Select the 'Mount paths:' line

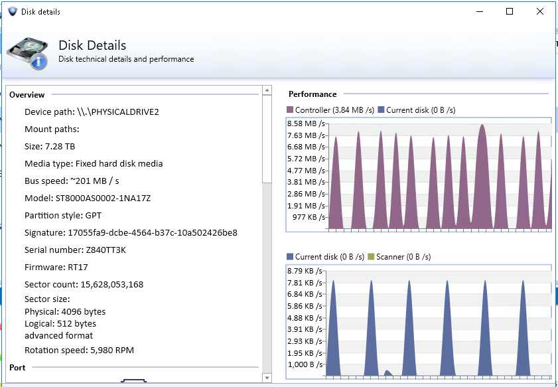click(52, 129)
